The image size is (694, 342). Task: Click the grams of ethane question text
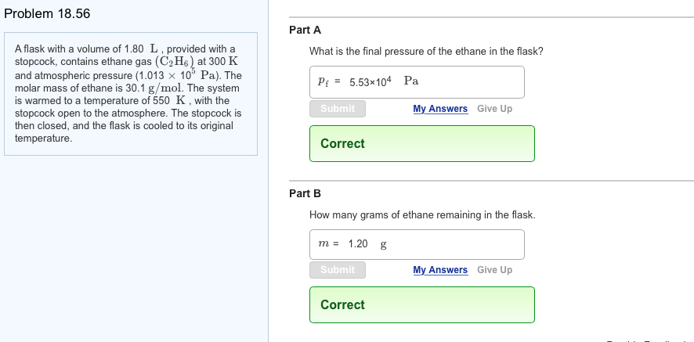click(x=422, y=214)
